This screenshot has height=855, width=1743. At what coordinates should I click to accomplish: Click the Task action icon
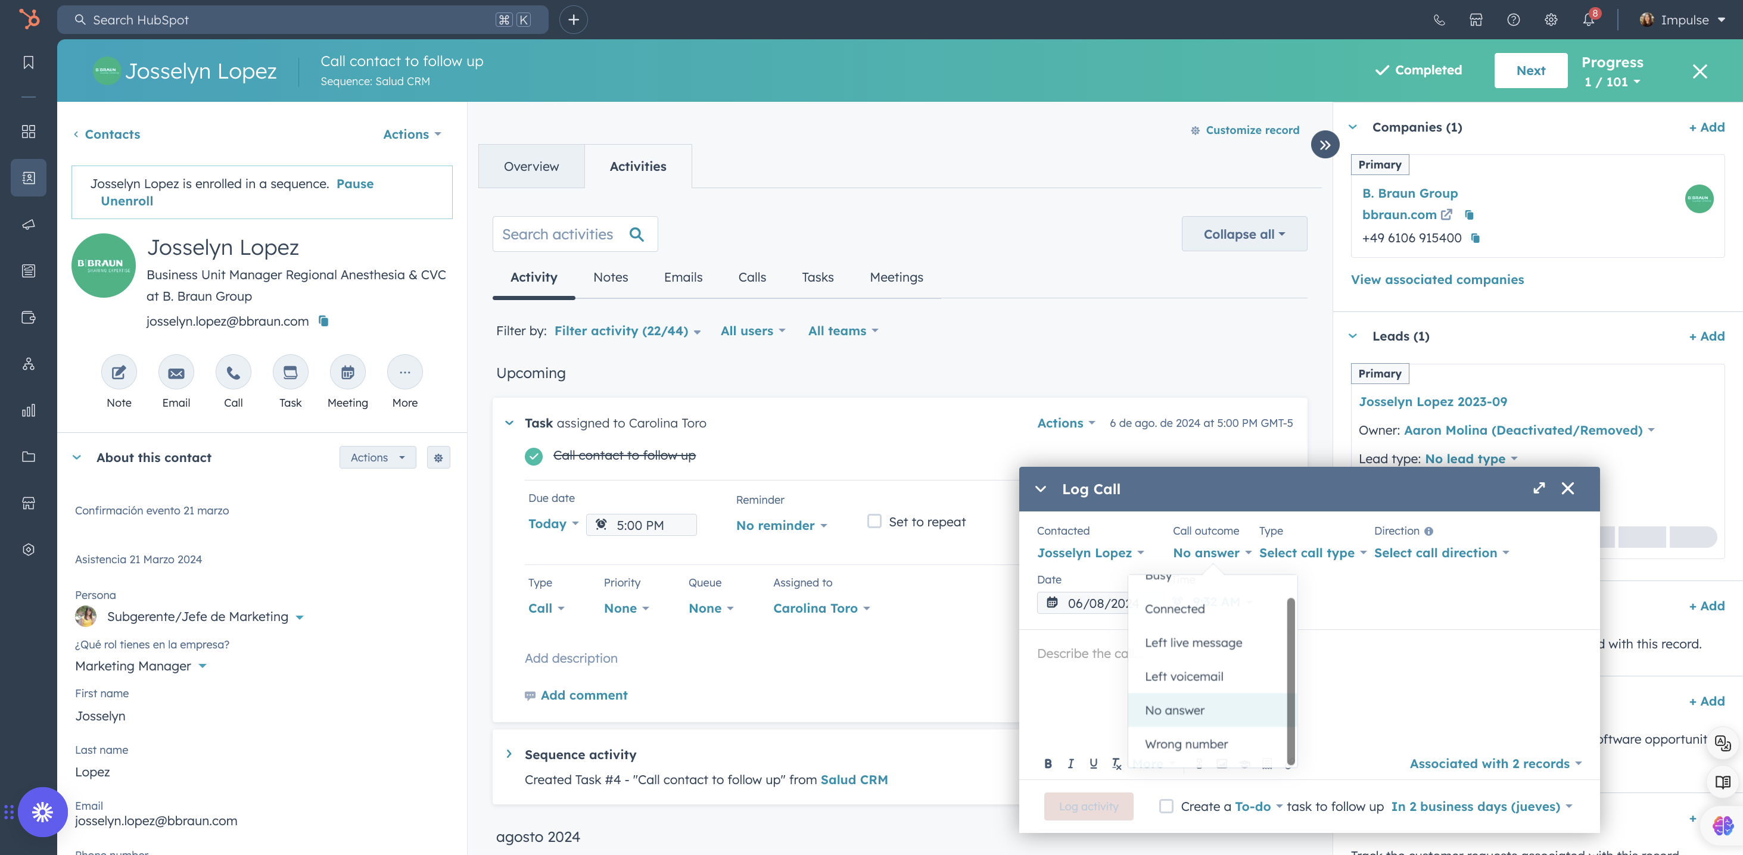pyautogui.click(x=290, y=372)
